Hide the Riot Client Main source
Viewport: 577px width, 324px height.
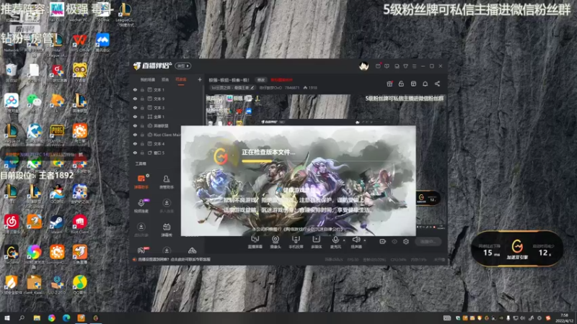135,135
